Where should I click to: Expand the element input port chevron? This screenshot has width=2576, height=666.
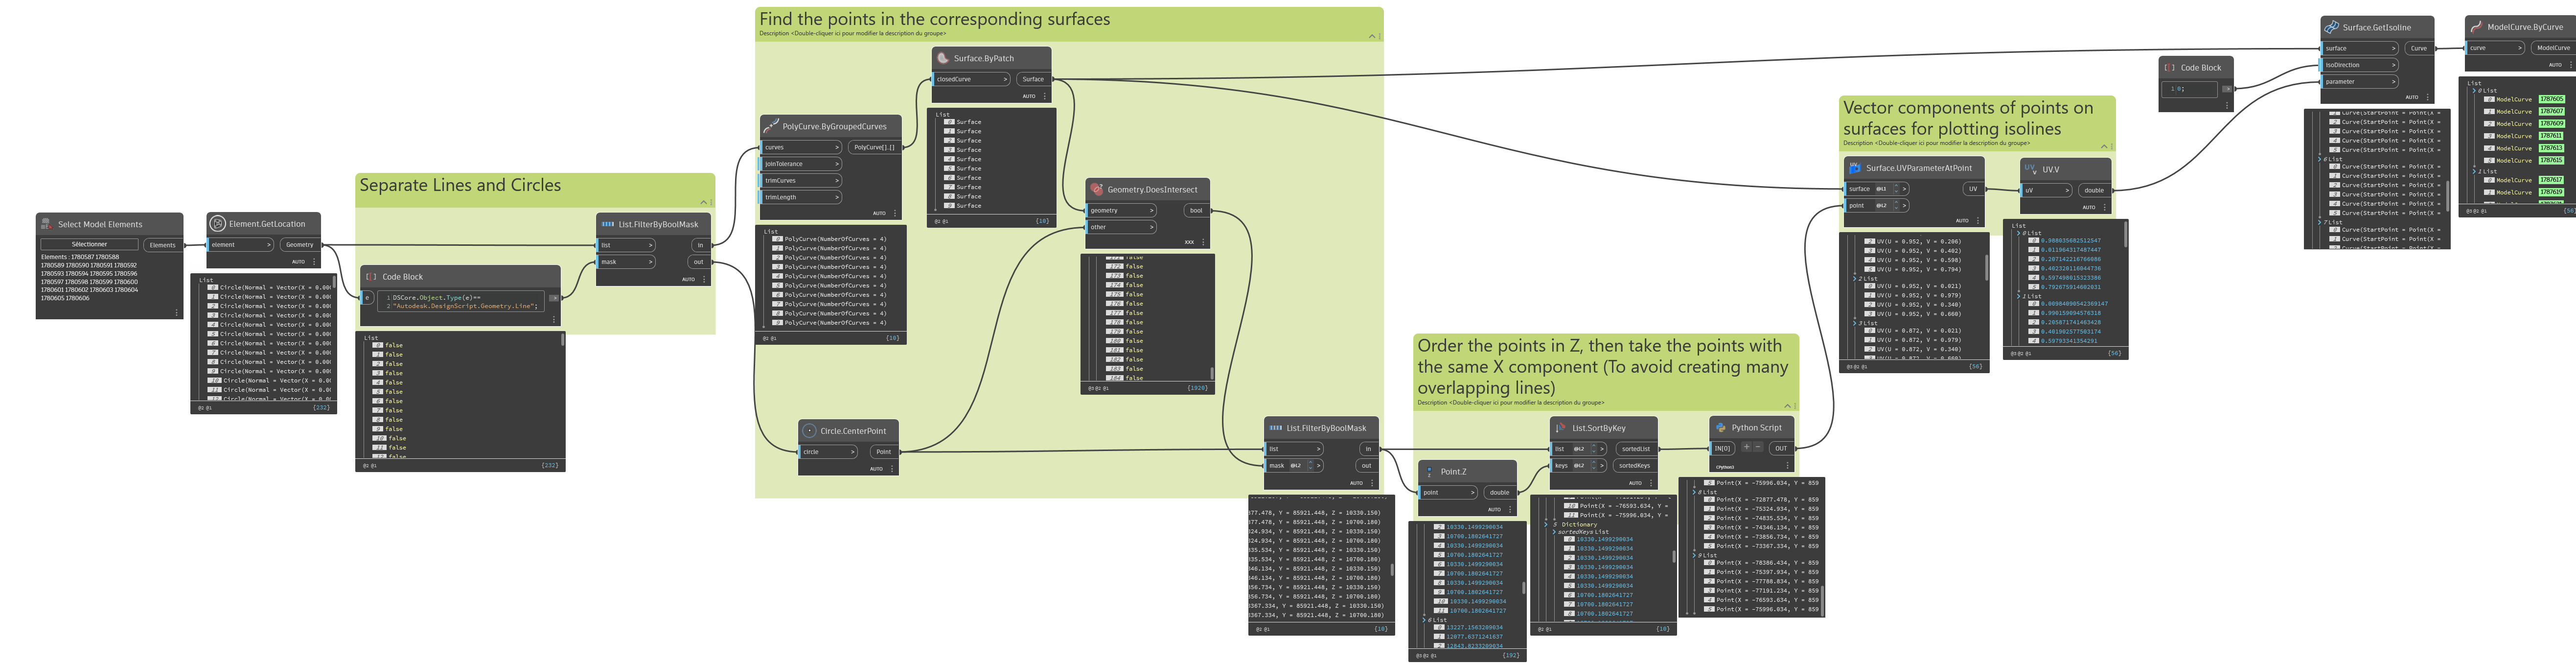click(268, 245)
